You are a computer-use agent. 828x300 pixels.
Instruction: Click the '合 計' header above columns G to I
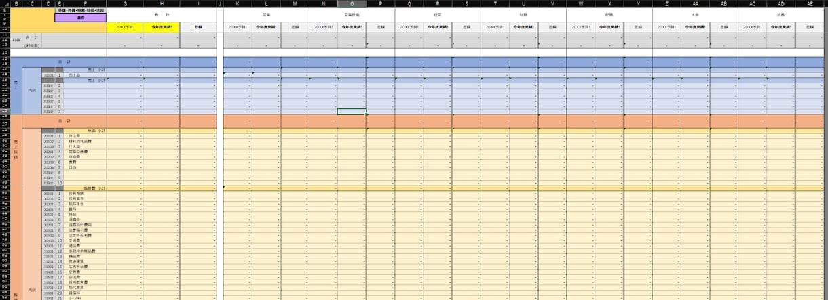[x=162, y=14]
